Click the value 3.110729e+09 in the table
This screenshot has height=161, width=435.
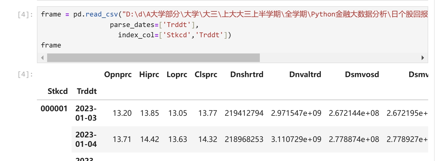[x=296, y=139]
